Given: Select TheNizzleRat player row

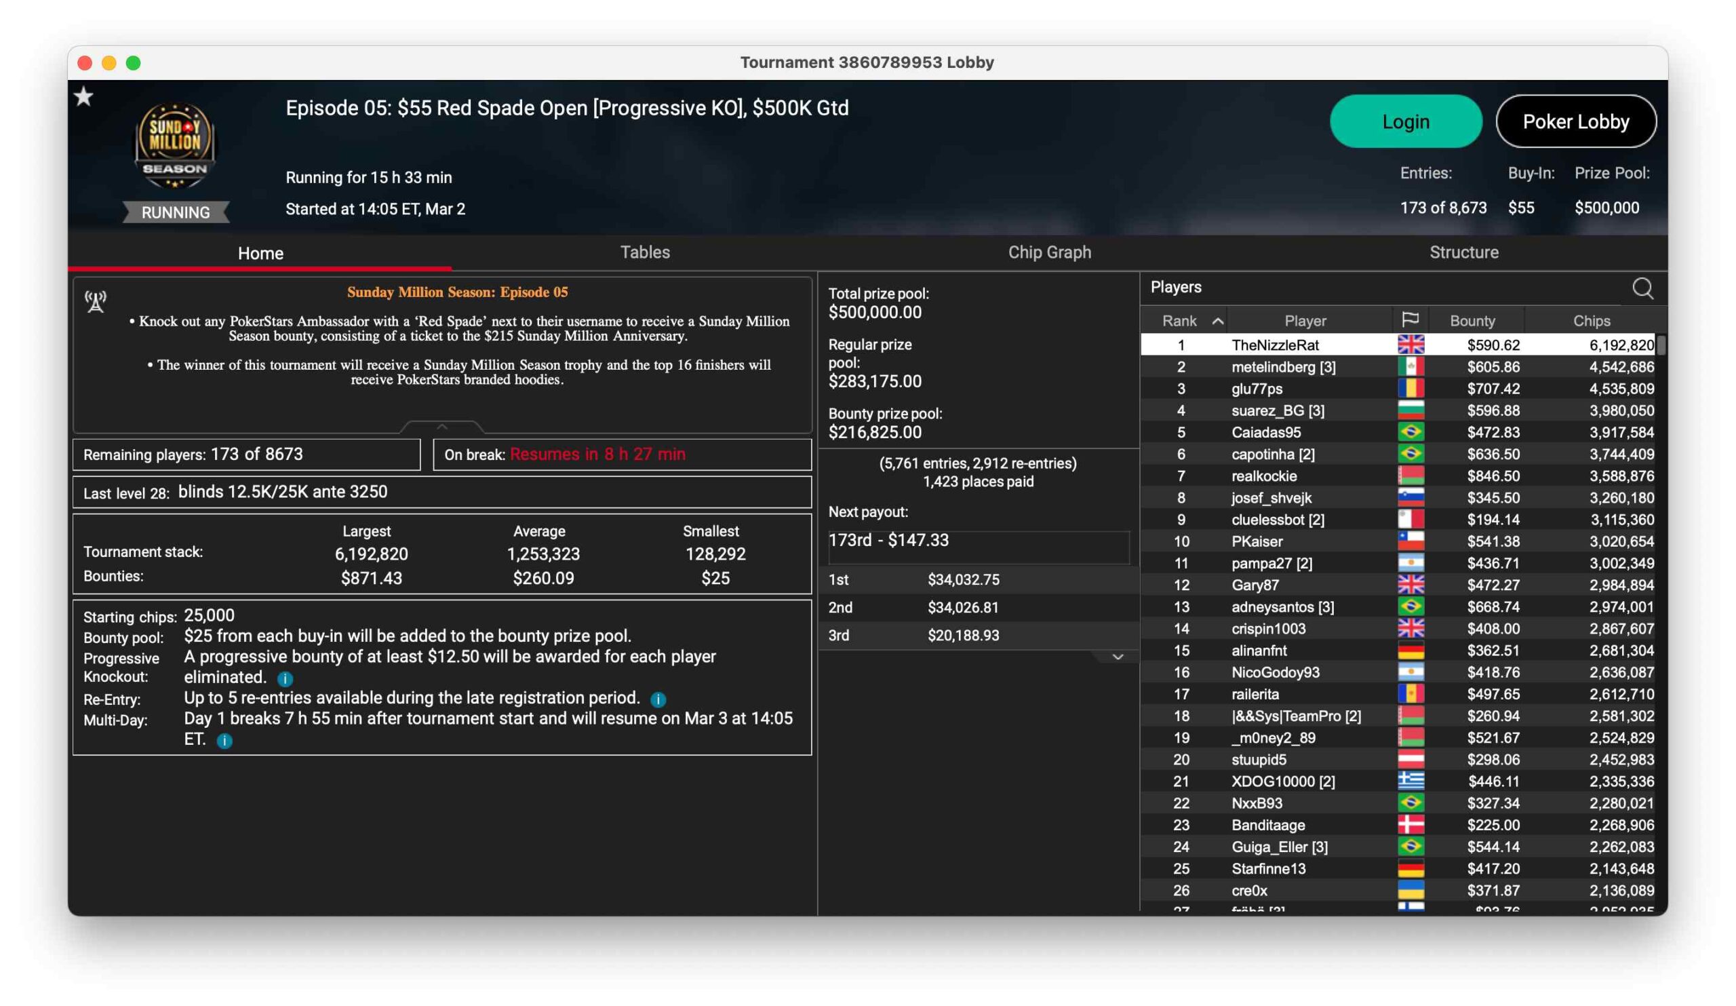Looking at the screenshot, I should (1398, 345).
